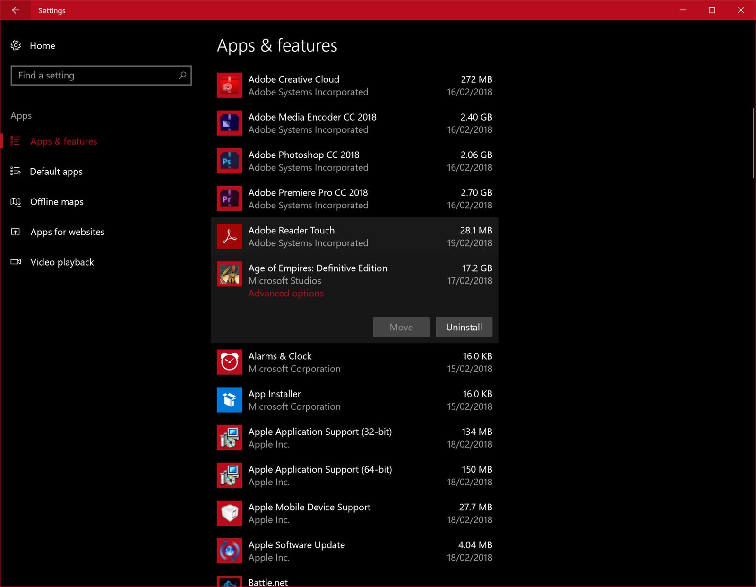Click the Adobe Premiere Pro CC icon
Screen dimensions: 756x587
click(x=230, y=199)
